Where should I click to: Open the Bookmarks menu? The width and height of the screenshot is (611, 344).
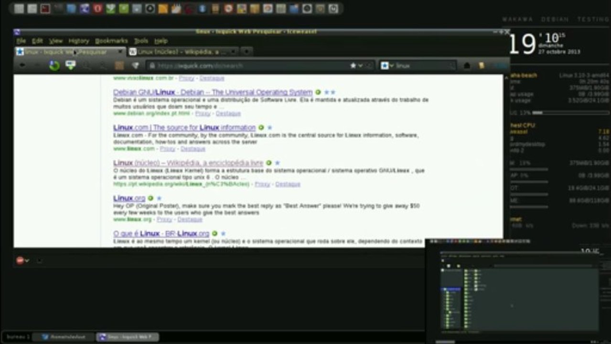(111, 41)
